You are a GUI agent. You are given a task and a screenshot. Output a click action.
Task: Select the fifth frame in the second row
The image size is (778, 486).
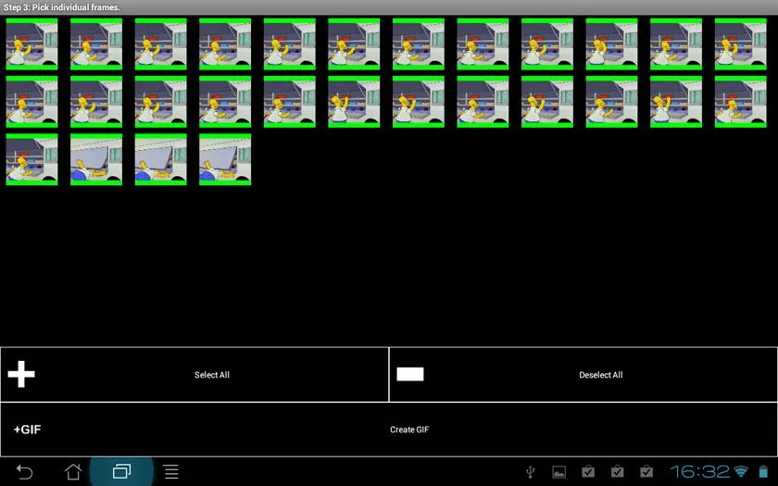(x=290, y=102)
